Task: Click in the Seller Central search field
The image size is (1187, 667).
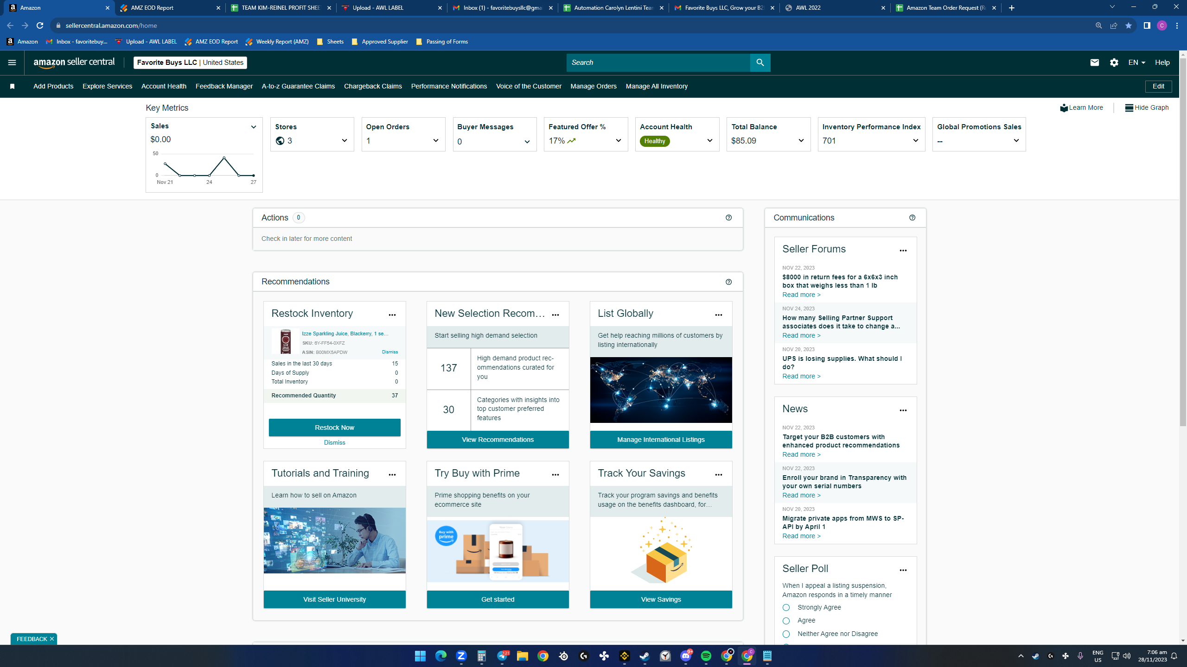Action: click(658, 63)
